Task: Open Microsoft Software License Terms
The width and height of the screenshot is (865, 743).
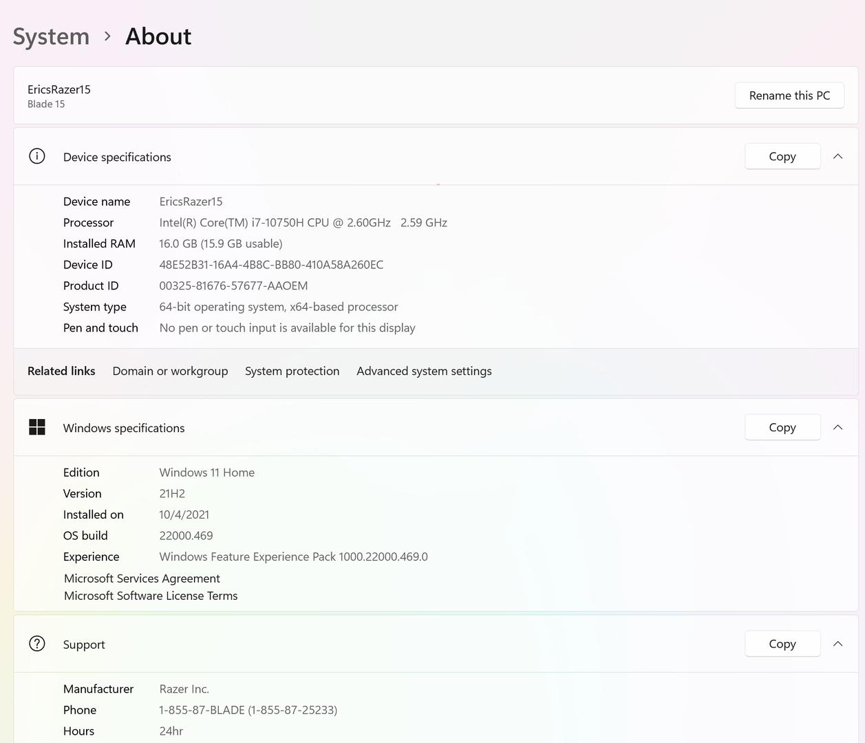Action: [x=151, y=596]
